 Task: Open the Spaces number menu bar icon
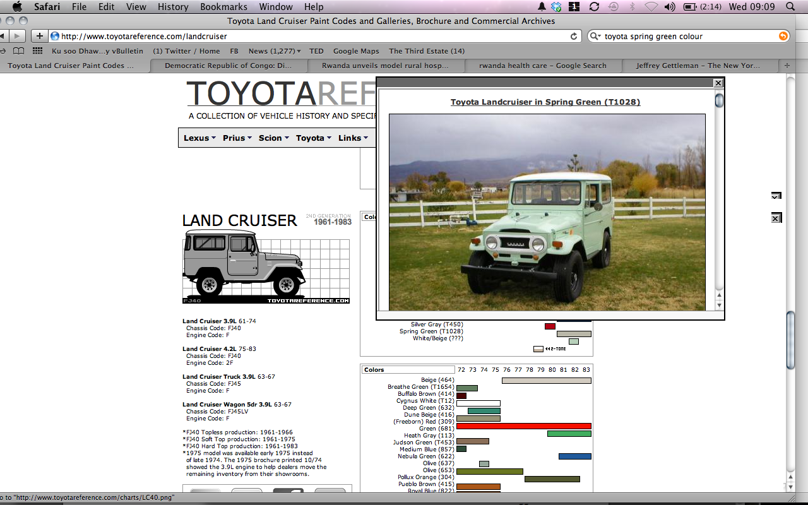click(574, 6)
